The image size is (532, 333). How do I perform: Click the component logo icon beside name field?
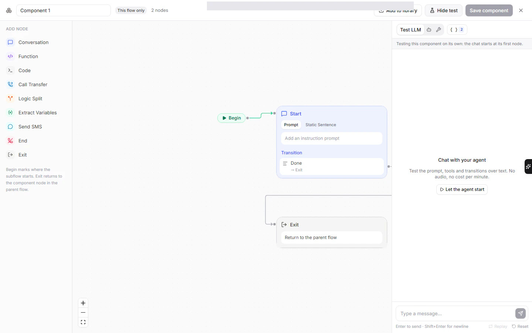9,10
